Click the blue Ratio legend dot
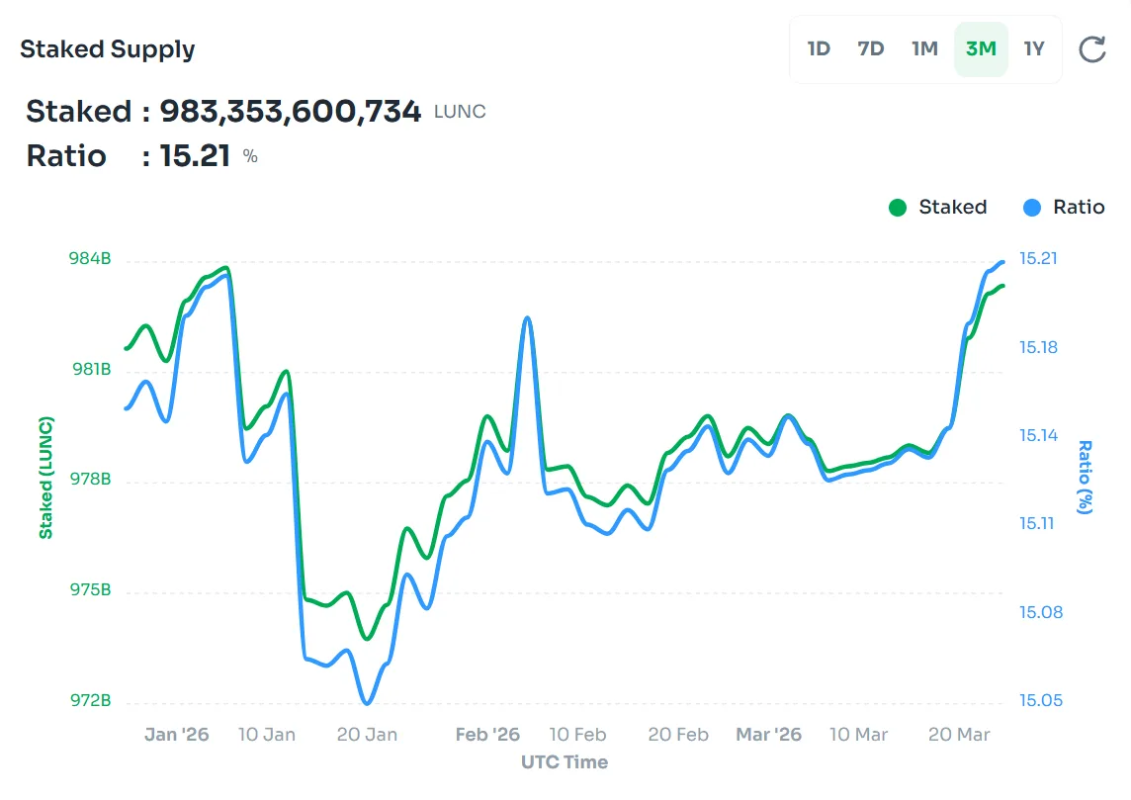The width and height of the screenshot is (1131, 800). pos(1032,208)
